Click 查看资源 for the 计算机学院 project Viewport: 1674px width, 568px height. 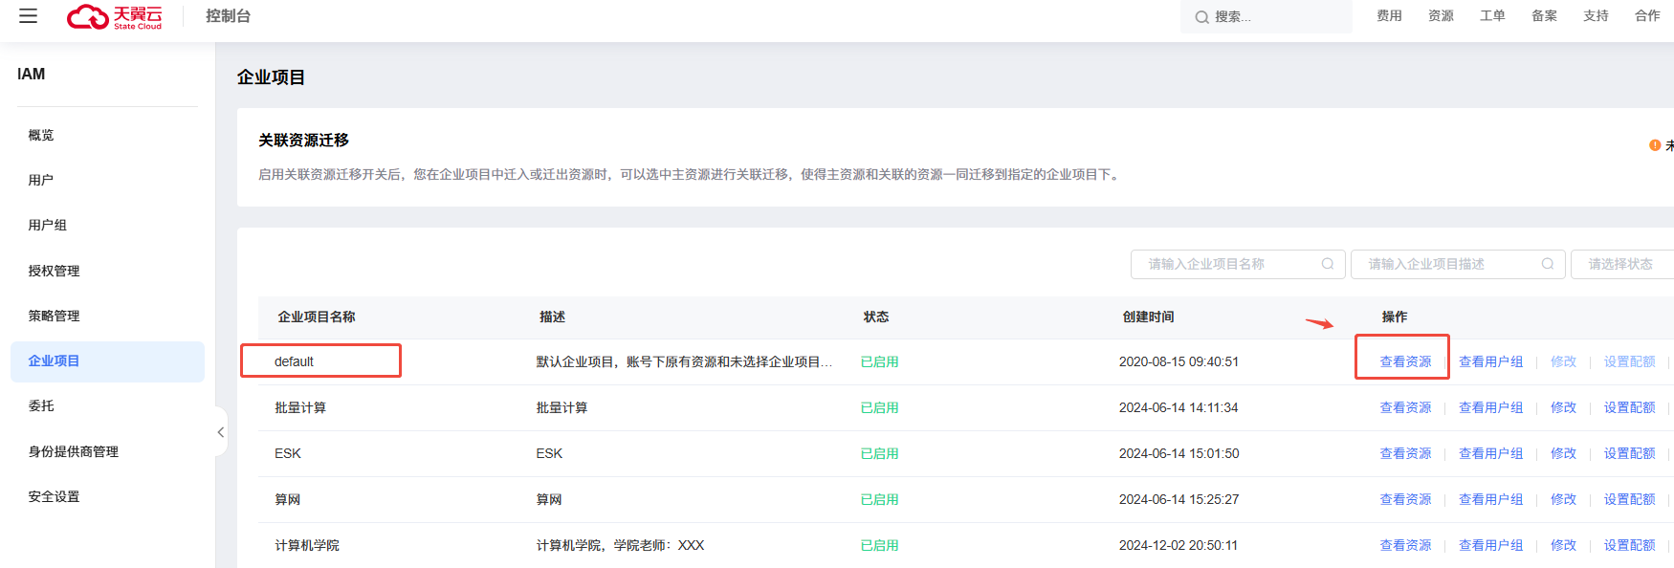(x=1405, y=545)
